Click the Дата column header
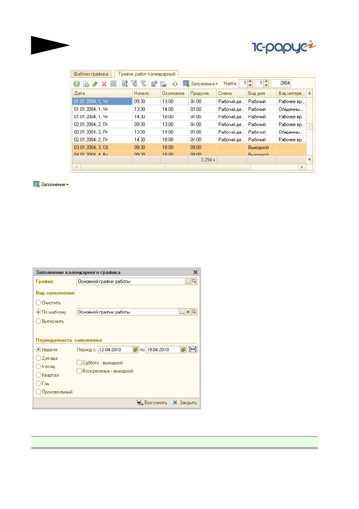 click(102, 93)
